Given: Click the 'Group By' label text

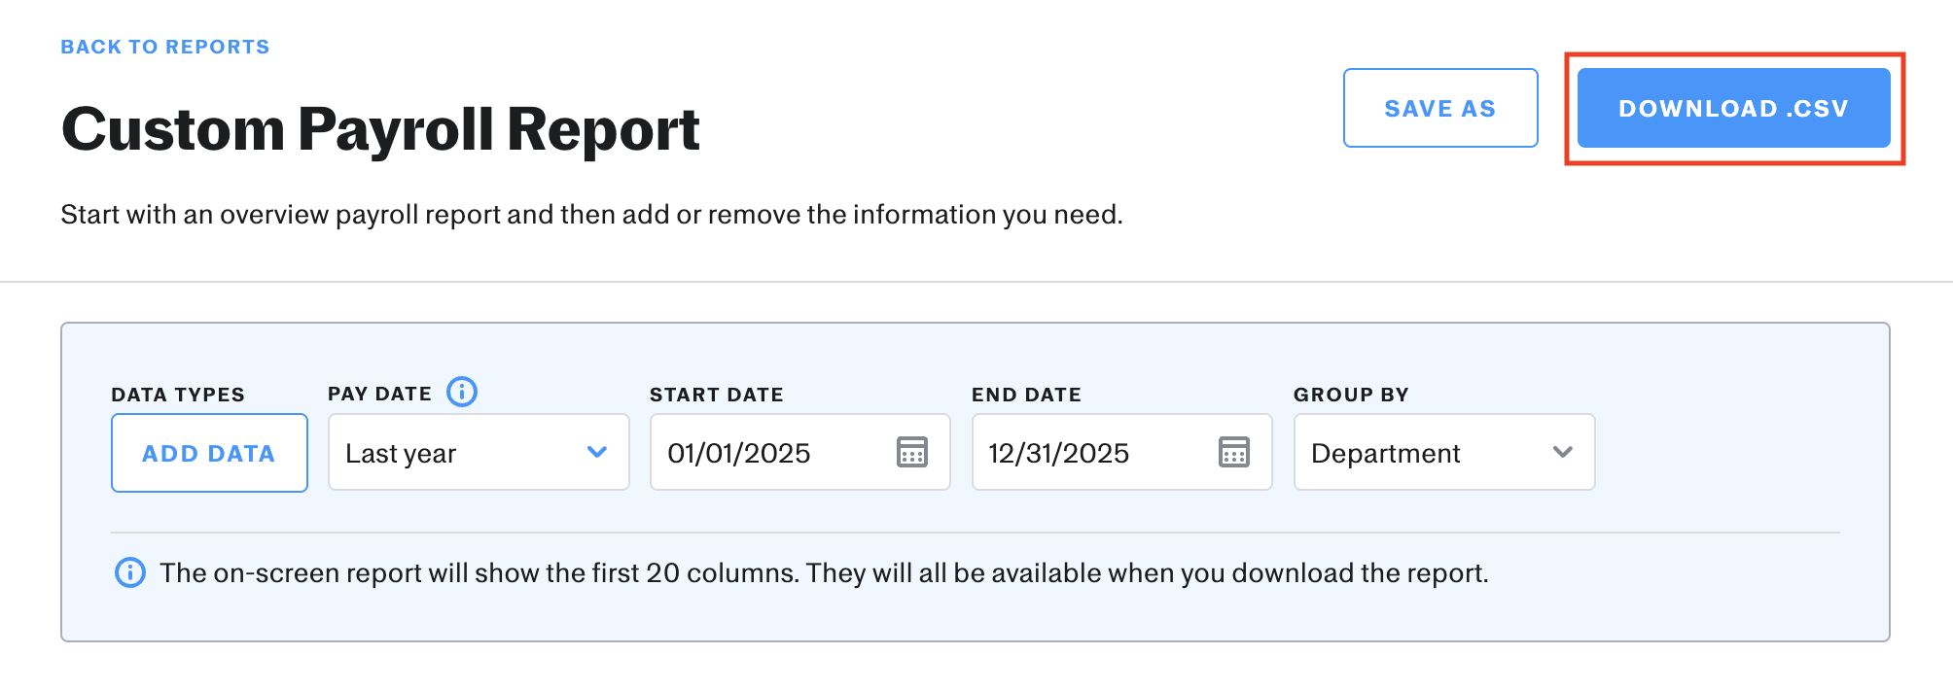Looking at the screenshot, I should click(x=1351, y=395).
